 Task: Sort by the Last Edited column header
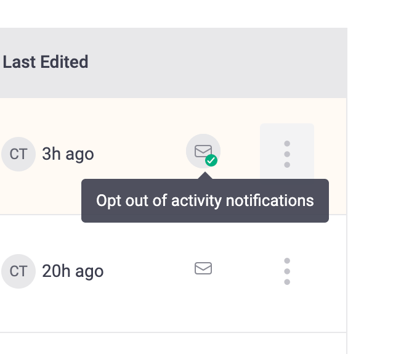point(46,62)
